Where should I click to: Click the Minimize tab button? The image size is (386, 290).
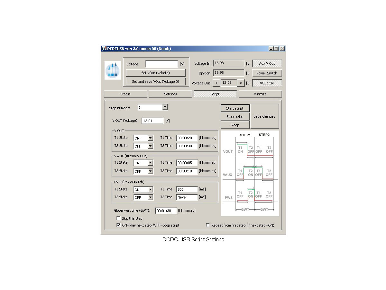(x=260, y=94)
